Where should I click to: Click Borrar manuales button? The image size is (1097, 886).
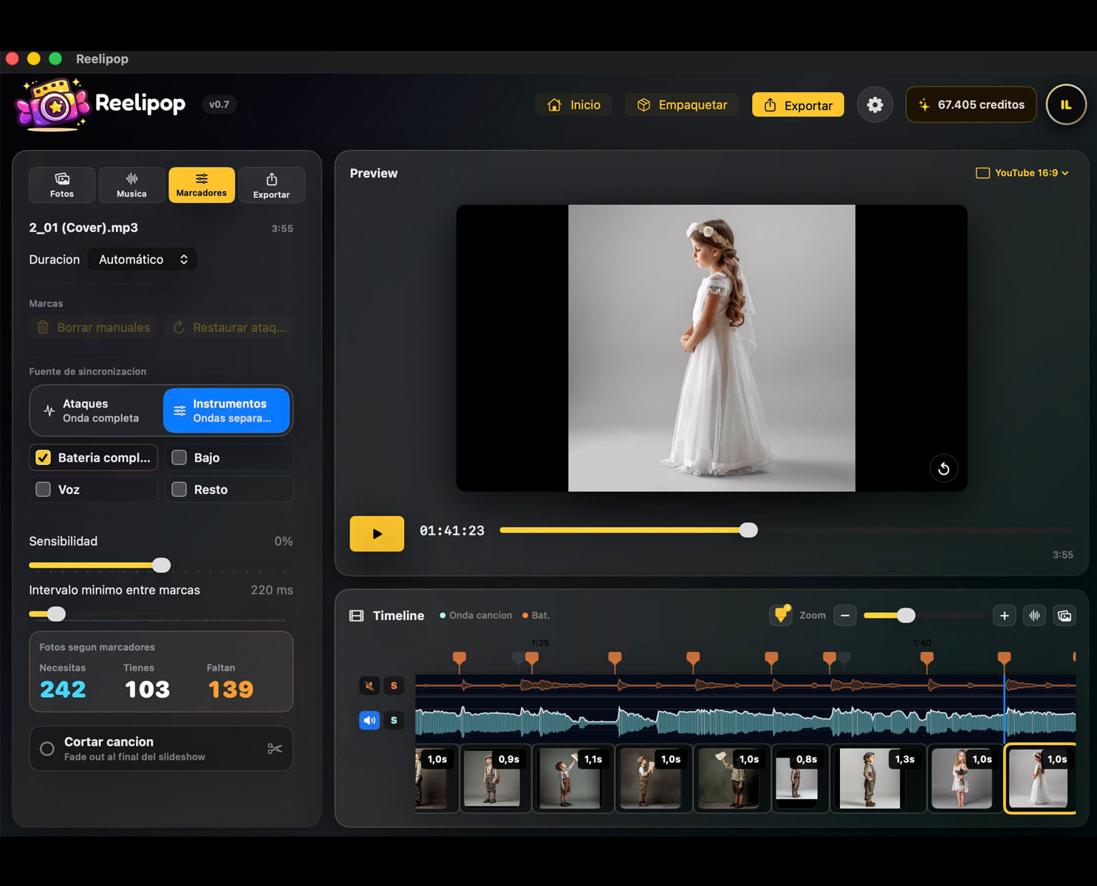point(94,327)
